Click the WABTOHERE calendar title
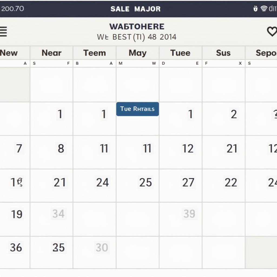Viewport: 277px width, 277px height. [x=137, y=27]
